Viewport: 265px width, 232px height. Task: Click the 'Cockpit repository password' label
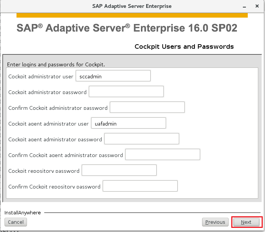(44, 171)
